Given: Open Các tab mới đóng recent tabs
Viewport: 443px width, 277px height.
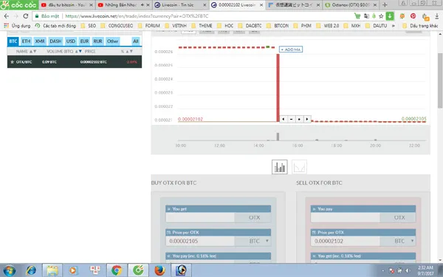Looking at the screenshot, I should point(55,26).
